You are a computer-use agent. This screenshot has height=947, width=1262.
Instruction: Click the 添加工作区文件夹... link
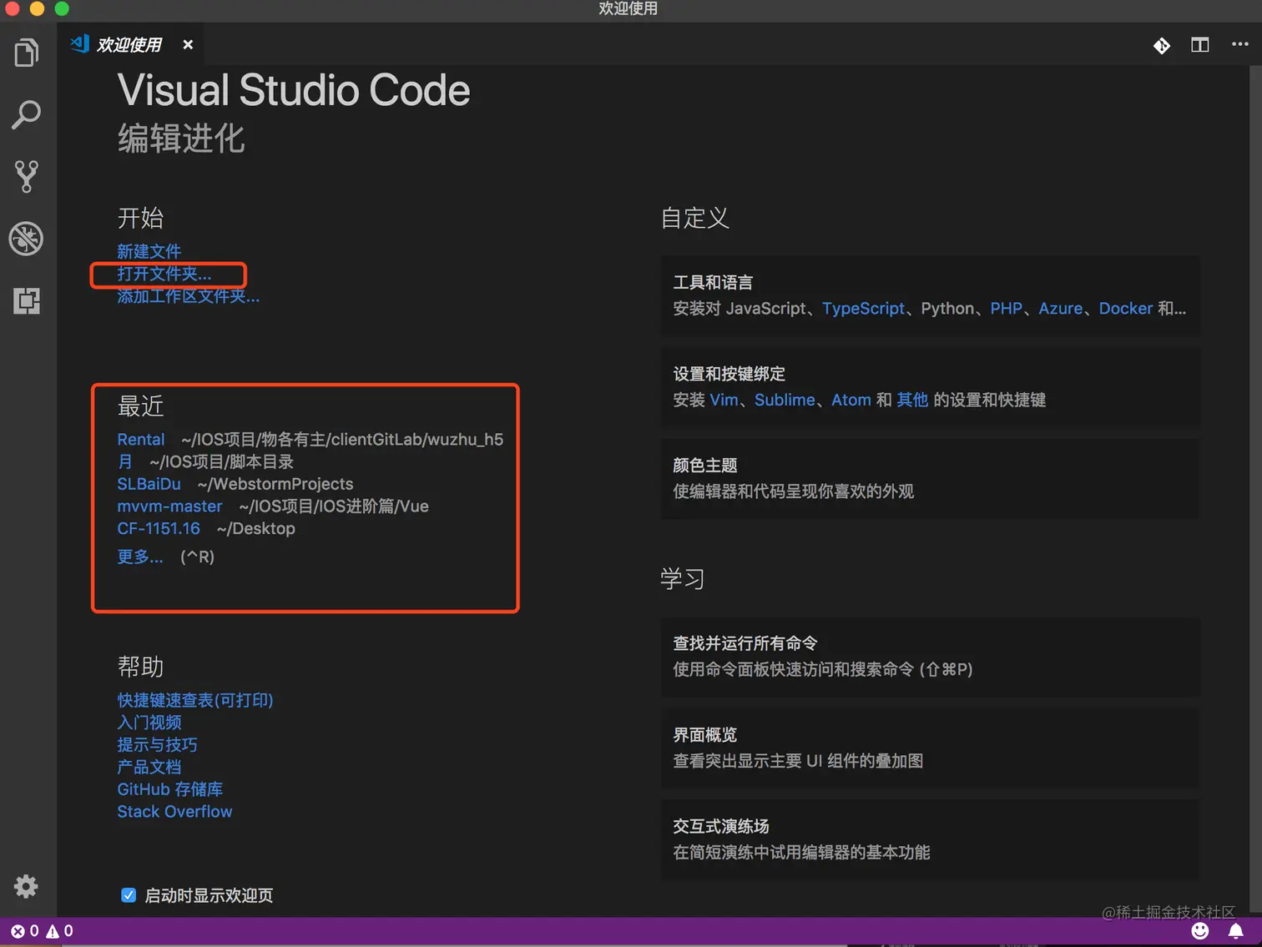click(189, 296)
